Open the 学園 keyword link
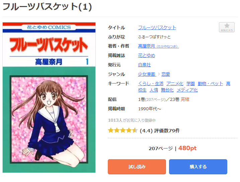Screen dimensions: 240x182 click(190, 83)
